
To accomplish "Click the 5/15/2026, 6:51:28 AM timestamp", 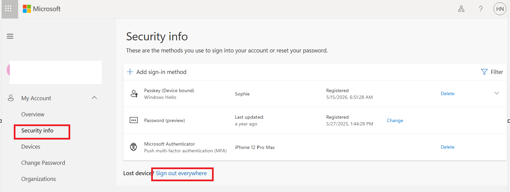I will point(349,97).
